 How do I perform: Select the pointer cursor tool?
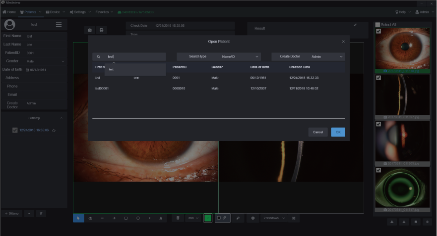(78, 218)
